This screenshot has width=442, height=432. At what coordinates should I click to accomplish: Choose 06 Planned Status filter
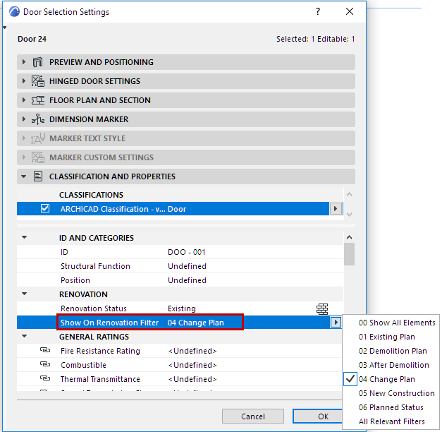click(391, 407)
